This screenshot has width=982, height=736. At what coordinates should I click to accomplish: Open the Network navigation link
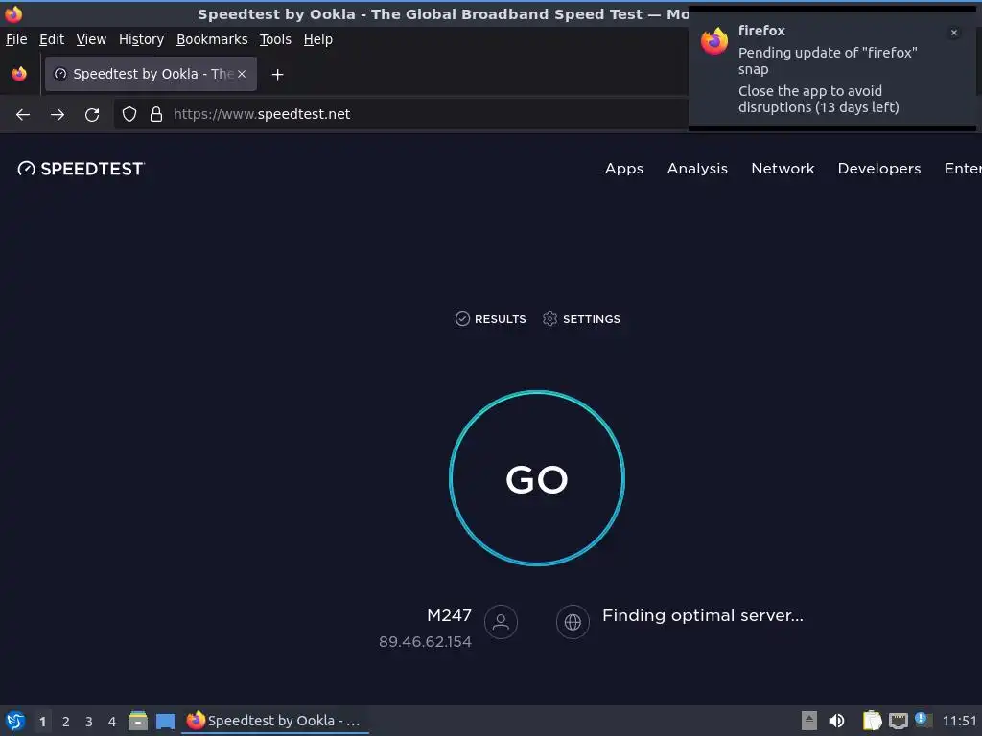(x=783, y=169)
